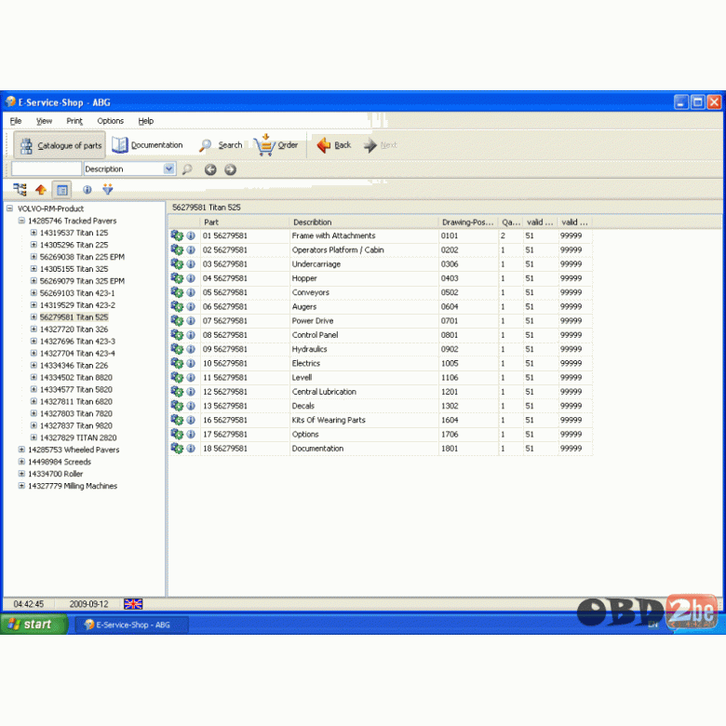Image resolution: width=726 pixels, height=726 pixels.
Task: Open assembly icon for Power Drive row
Action: click(x=177, y=320)
